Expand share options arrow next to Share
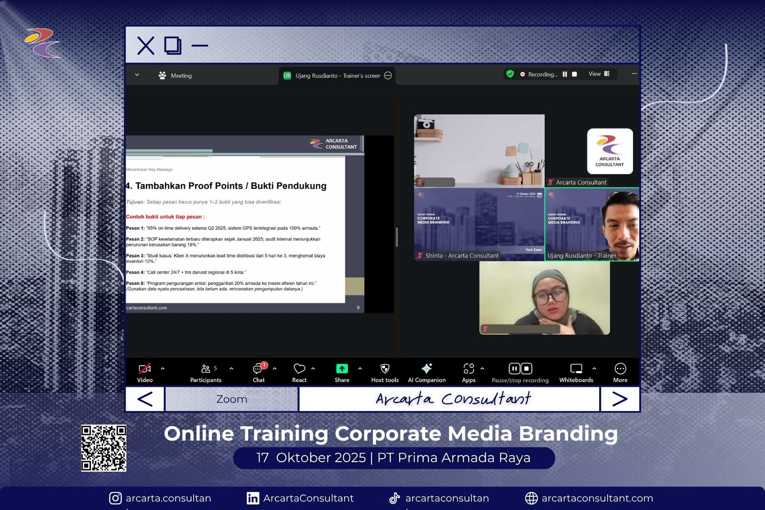Image resolution: width=765 pixels, height=510 pixels. (360, 369)
